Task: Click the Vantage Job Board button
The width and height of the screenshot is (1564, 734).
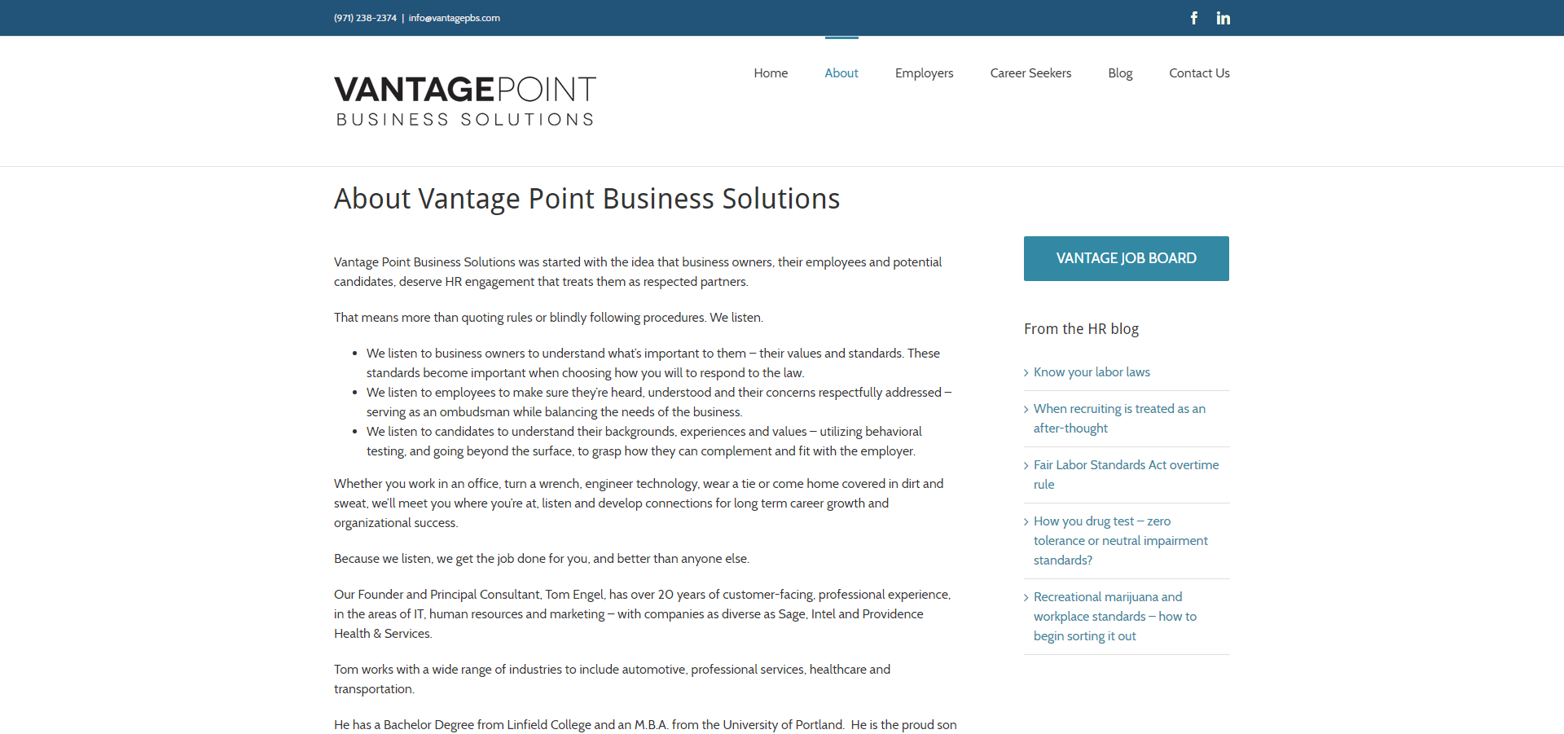Action: (x=1127, y=258)
